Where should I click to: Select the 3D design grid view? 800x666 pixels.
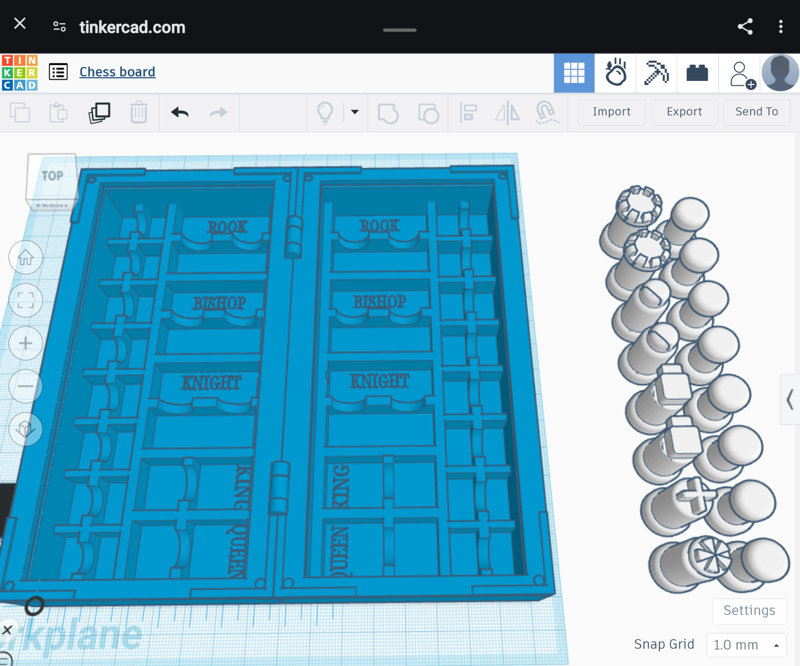point(574,73)
